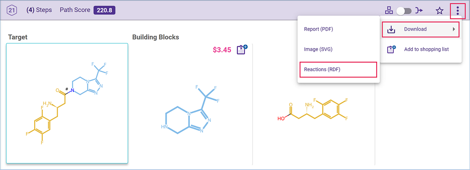Click the linear path arrow icon
The width and height of the screenshot is (470, 170).
(419, 11)
